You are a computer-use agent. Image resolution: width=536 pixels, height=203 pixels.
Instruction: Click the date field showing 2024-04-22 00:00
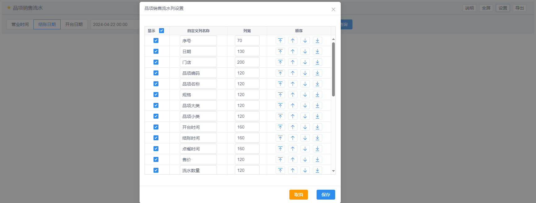(x=115, y=24)
